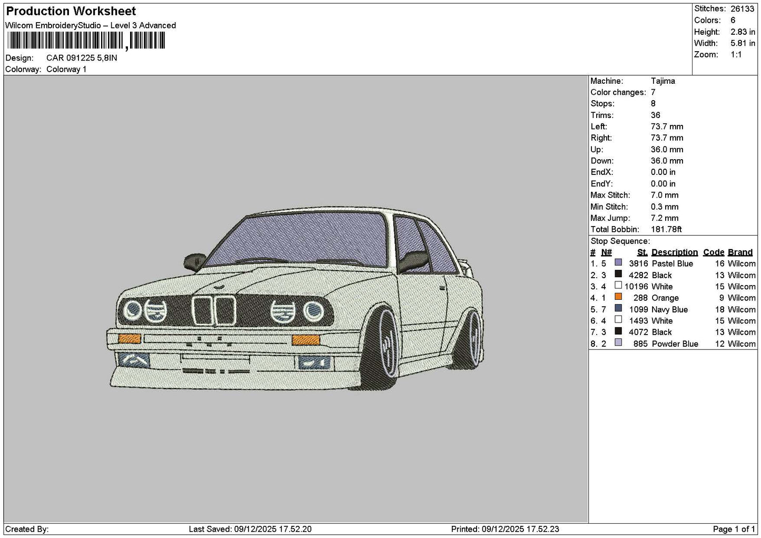Click the 'EndY:' label
The height and width of the screenshot is (538, 761).
(x=602, y=184)
